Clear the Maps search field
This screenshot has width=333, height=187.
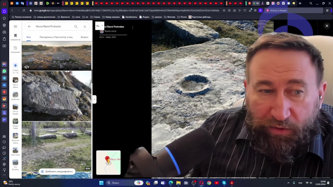pos(85,26)
